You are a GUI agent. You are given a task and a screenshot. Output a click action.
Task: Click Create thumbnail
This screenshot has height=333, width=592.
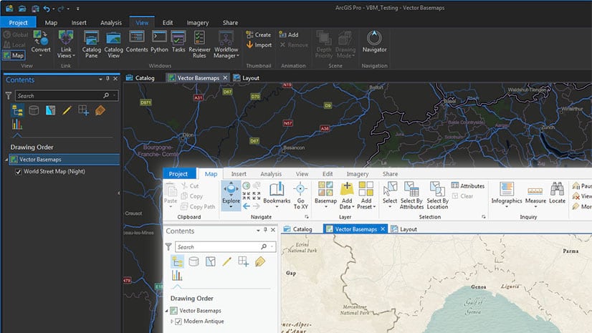[x=259, y=34]
